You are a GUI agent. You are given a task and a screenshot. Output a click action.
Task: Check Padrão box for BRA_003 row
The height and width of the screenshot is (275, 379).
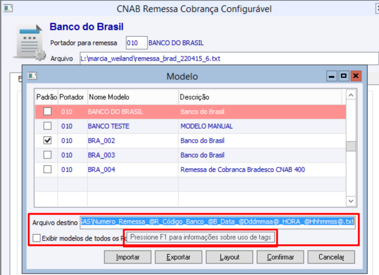(x=47, y=155)
